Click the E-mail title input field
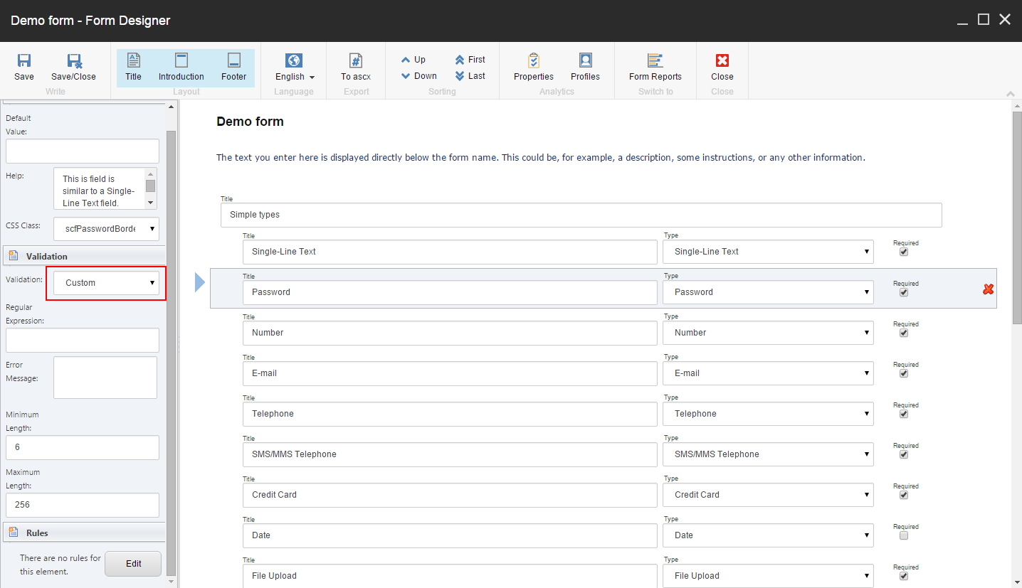Image resolution: width=1022 pixels, height=588 pixels. point(450,373)
